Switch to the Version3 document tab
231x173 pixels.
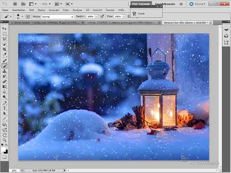[186, 23]
